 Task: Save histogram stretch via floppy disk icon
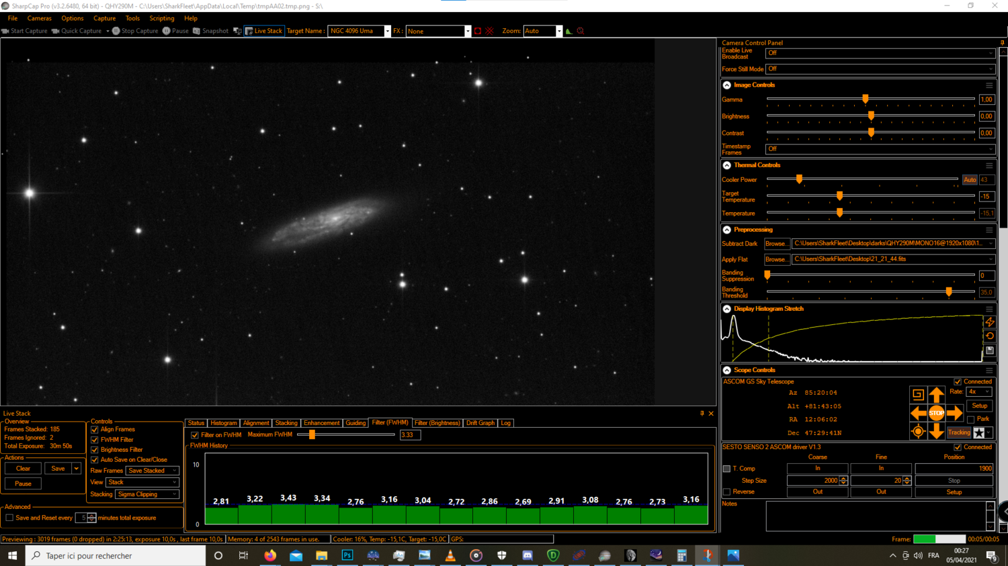(x=989, y=350)
